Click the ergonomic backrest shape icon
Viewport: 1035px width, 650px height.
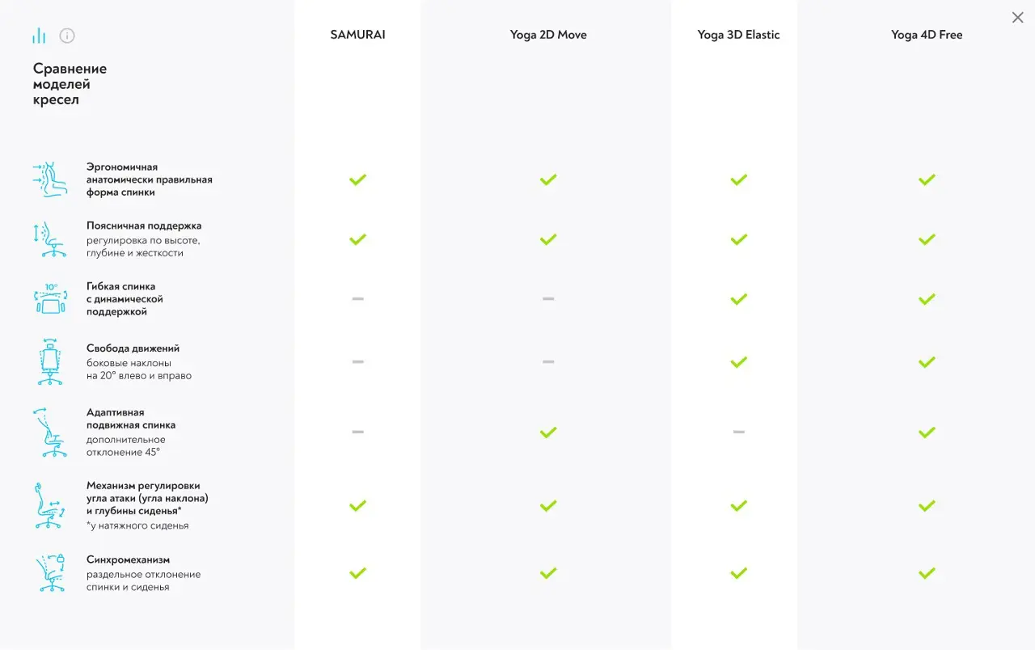pos(49,179)
